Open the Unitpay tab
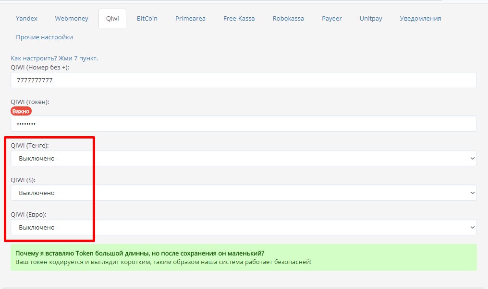Viewport: 488px width, 289px height. tap(371, 19)
